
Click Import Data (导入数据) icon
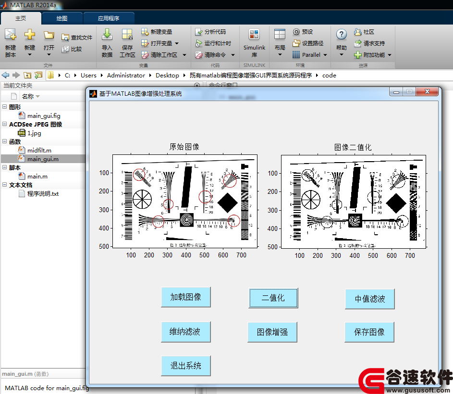tap(107, 35)
